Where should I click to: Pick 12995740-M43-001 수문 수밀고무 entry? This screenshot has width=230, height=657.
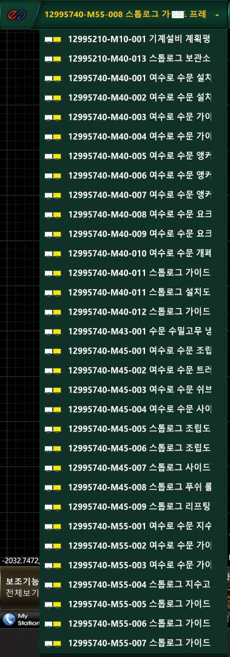[x=133, y=331]
